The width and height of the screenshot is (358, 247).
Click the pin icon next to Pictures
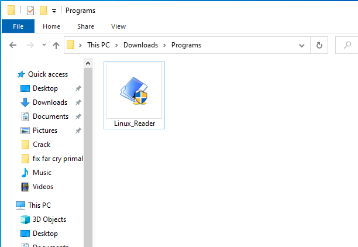coord(78,131)
